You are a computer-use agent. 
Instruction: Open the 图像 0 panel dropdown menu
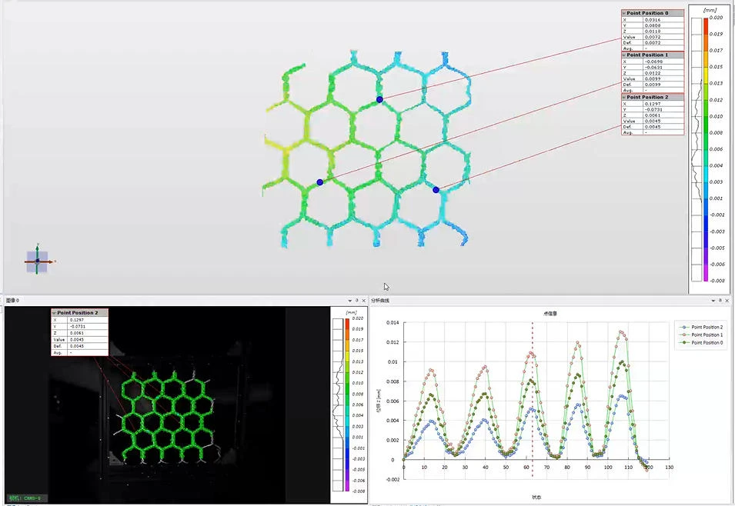(x=349, y=299)
